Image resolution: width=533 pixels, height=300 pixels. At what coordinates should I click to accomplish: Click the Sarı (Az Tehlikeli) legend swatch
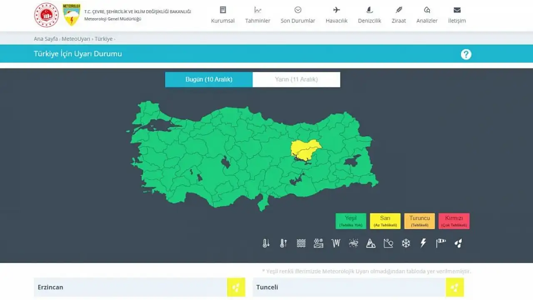click(385, 221)
